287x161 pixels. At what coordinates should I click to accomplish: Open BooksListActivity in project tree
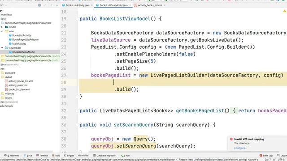pyautogui.click(x=22, y=35)
